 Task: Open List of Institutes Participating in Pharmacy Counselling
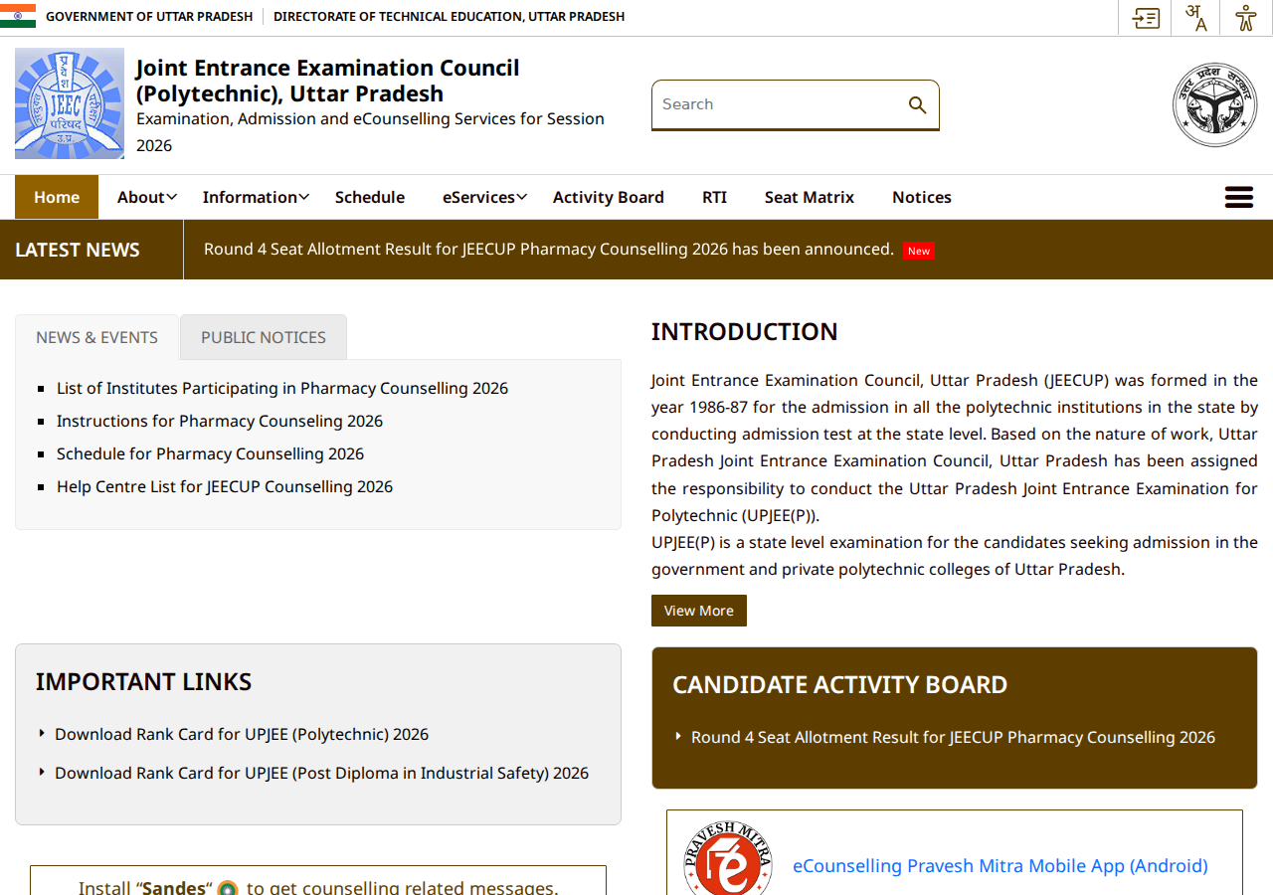(x=282, y=388)
